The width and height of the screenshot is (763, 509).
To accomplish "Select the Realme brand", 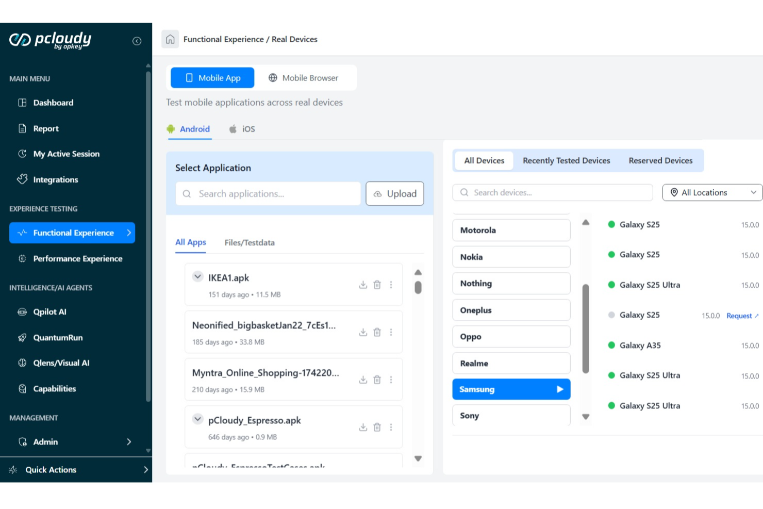I will point(511,363).
